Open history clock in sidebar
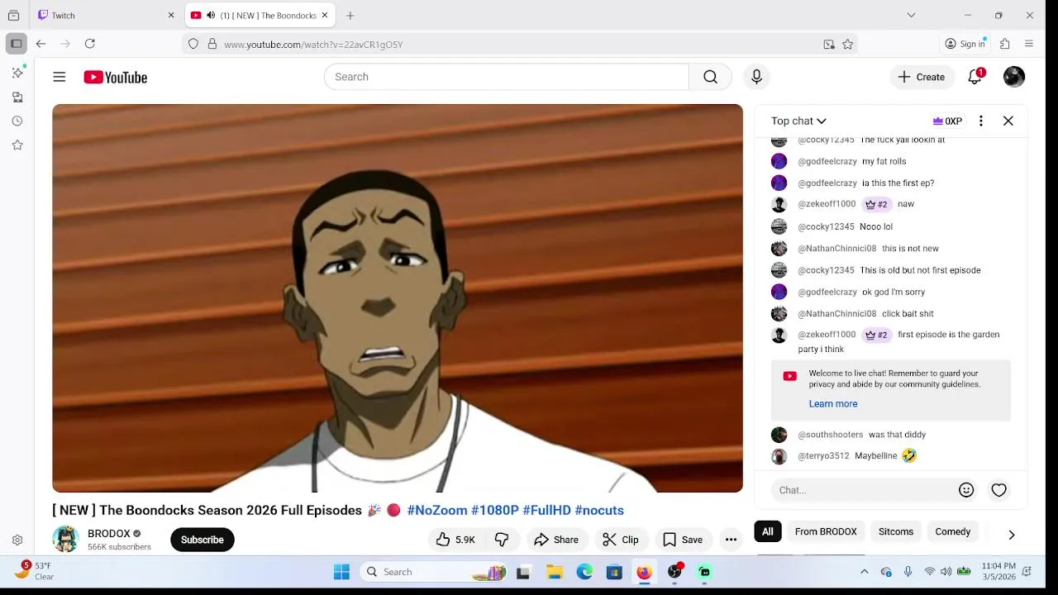The height and width of the screenshot is (595, 1058). point(17,121)
